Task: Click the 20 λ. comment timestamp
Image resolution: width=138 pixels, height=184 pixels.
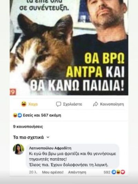Action: (x=33, y=172)
